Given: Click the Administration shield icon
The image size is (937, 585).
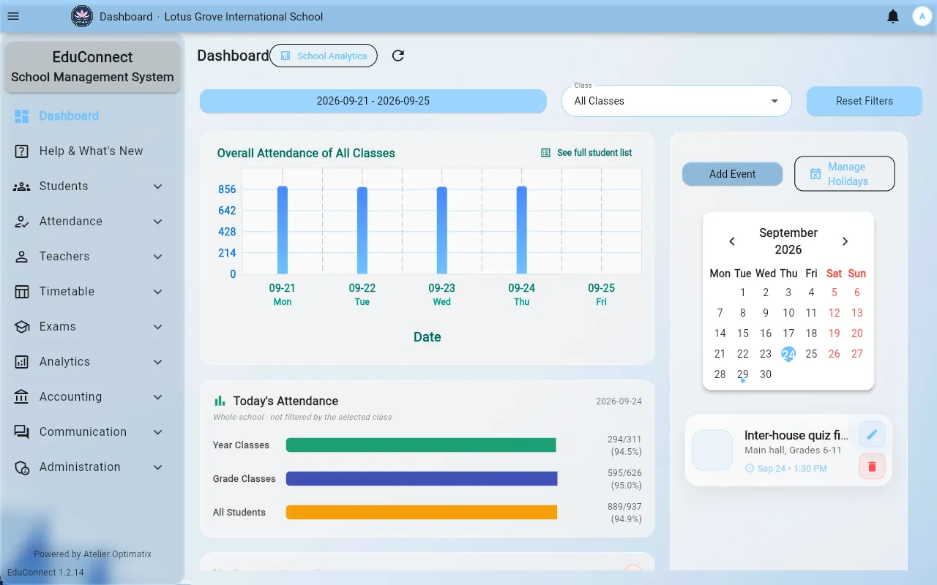Looking at the screenshot, I should click(x=22, y=467).
